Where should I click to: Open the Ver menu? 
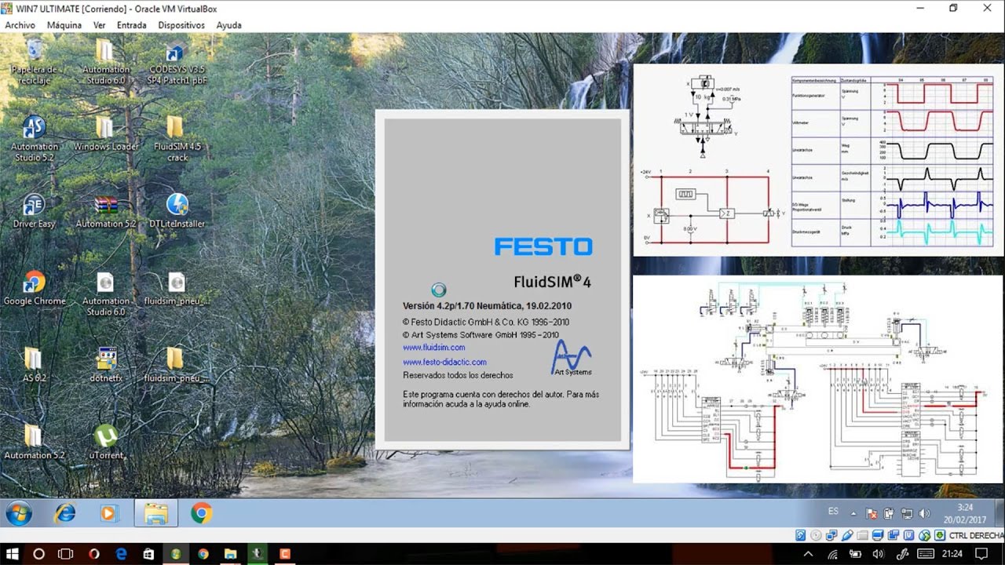[x=100, y=25]
